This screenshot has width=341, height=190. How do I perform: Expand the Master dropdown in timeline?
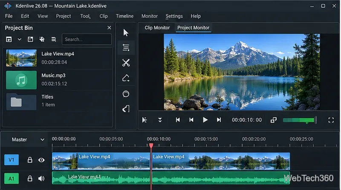point(42,140)
